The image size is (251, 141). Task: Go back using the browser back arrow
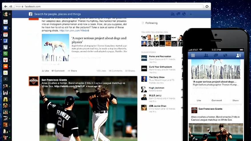coord(6,6)
